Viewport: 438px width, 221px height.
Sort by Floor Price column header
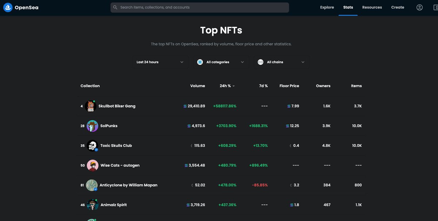coord(289,86)
